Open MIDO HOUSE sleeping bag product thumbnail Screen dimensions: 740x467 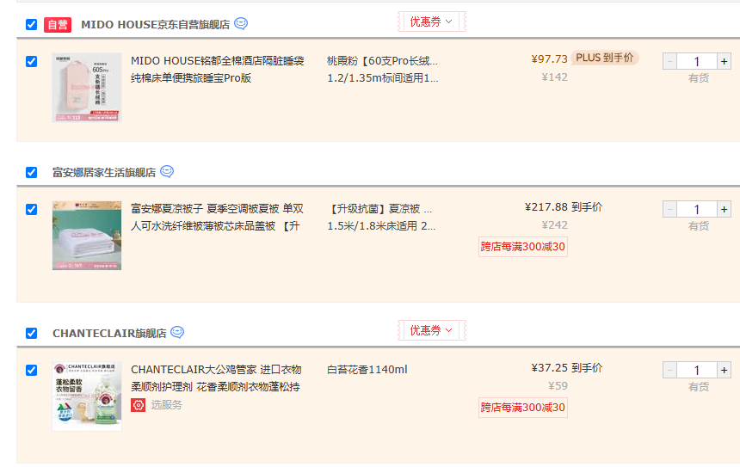coord(87,88)
